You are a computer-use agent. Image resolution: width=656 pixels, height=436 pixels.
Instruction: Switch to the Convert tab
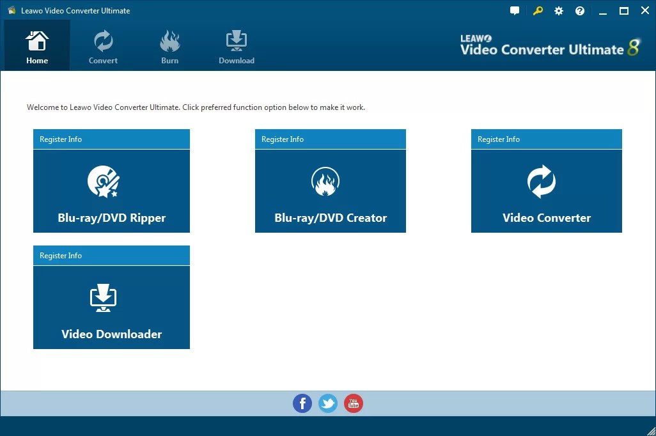coord(103,45)
